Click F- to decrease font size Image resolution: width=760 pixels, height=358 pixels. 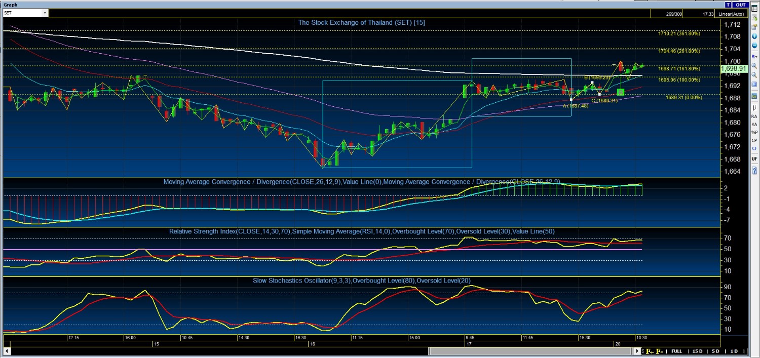659,351
